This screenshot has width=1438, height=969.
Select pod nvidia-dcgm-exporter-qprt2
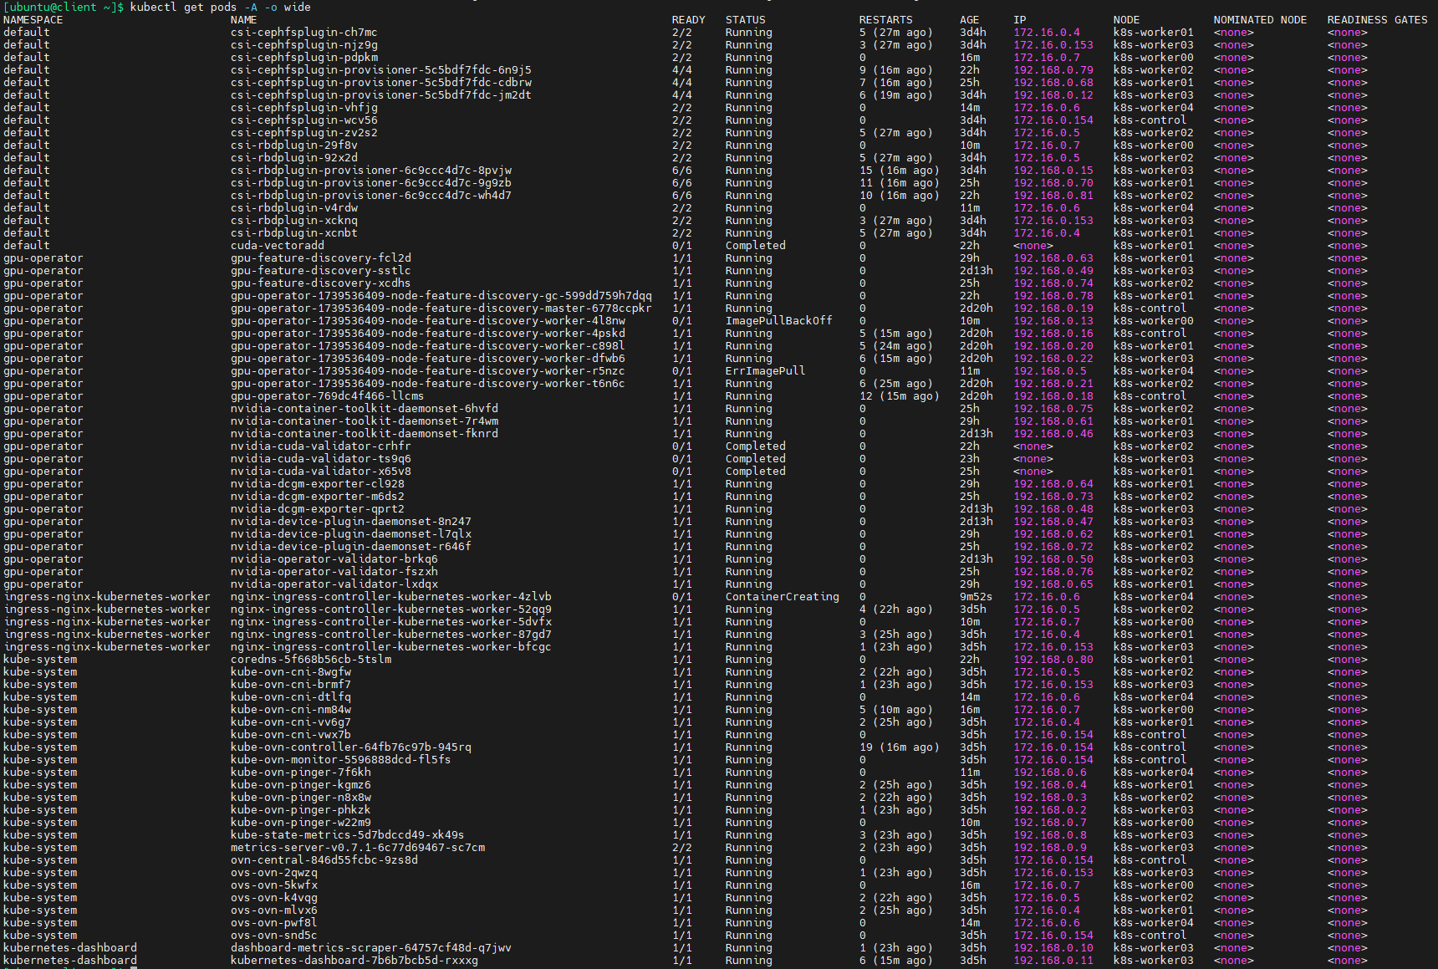coord(317,508)
